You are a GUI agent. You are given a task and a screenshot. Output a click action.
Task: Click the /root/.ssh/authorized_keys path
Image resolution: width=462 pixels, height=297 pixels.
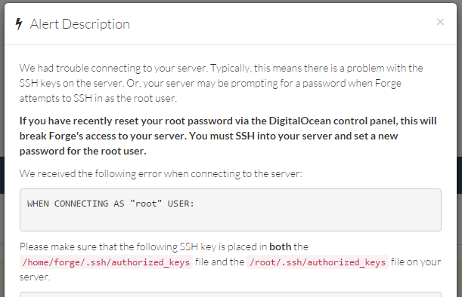tap(318, 262)
